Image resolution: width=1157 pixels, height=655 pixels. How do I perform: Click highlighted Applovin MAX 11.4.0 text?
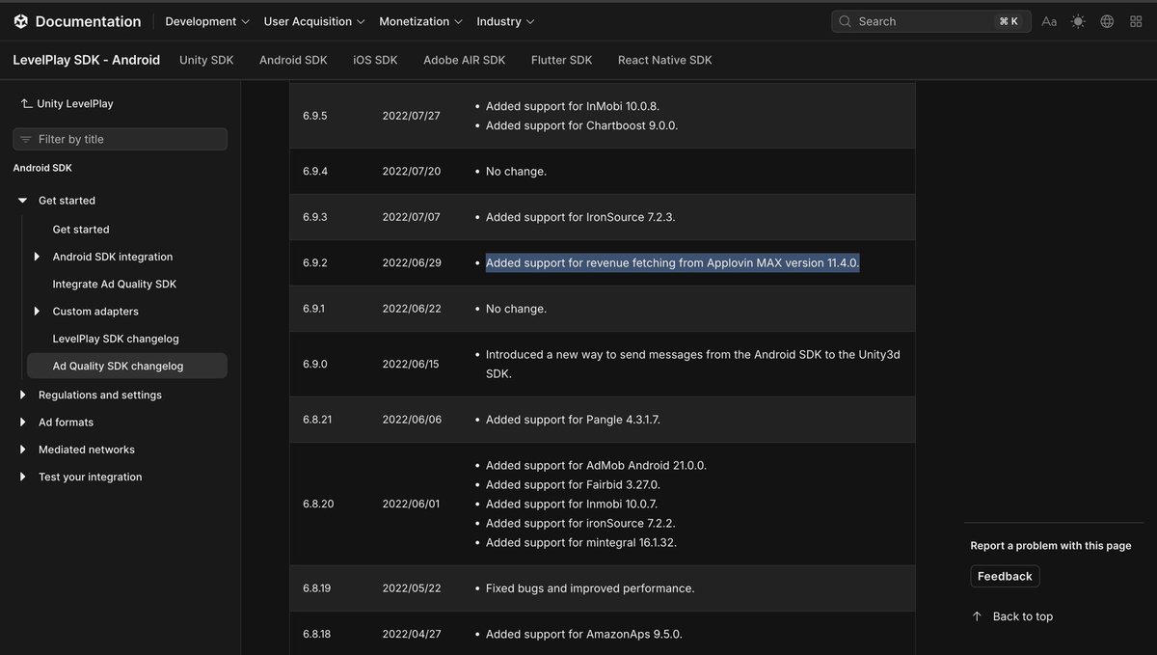[672, 262]
